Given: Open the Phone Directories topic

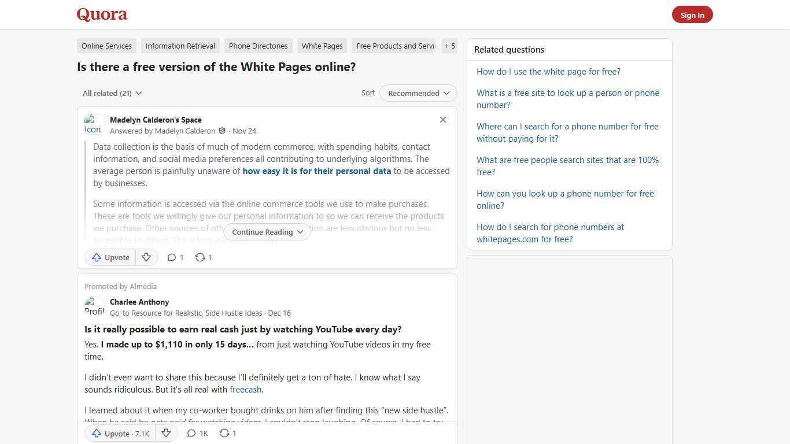Looking at the screenshot, I should coord(258,46).
